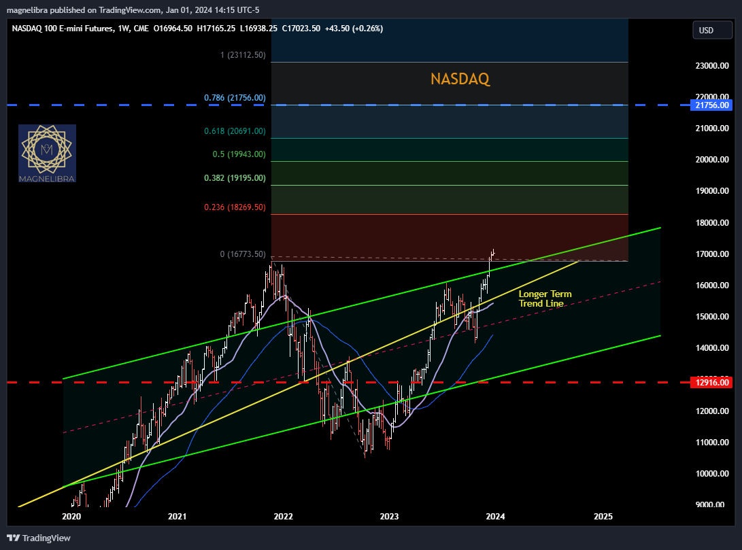Click the 0.618 (20691.00) Fibonacci label

point(235,131)
